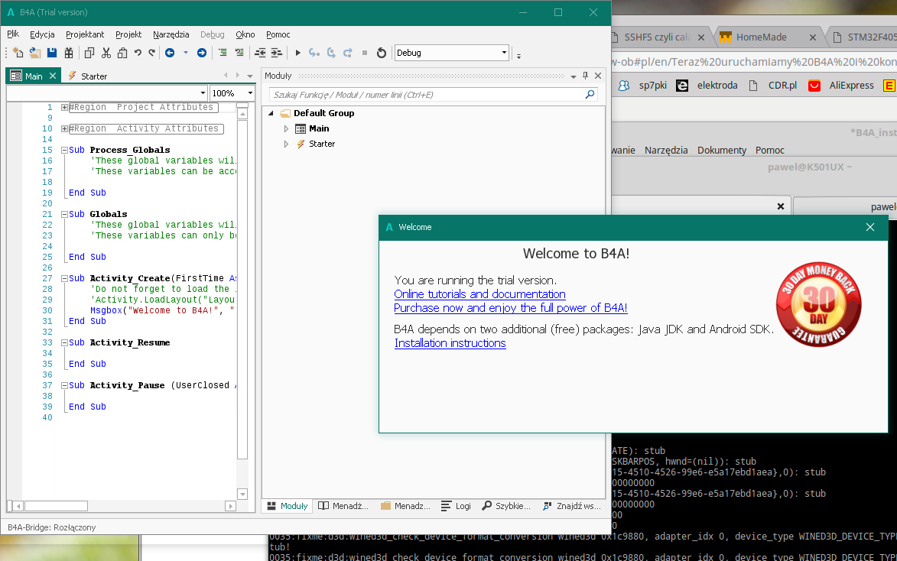The image size is (897, 561).
Task: Click the Navigate Backward arrow icon
Action: pos(170,53)
